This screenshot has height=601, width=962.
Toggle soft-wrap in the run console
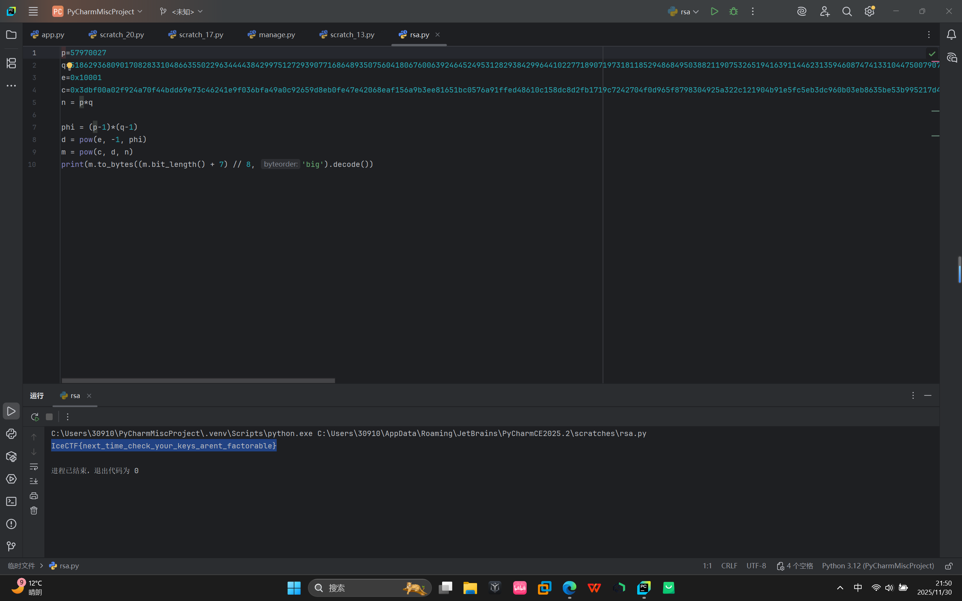click(34, 466)
